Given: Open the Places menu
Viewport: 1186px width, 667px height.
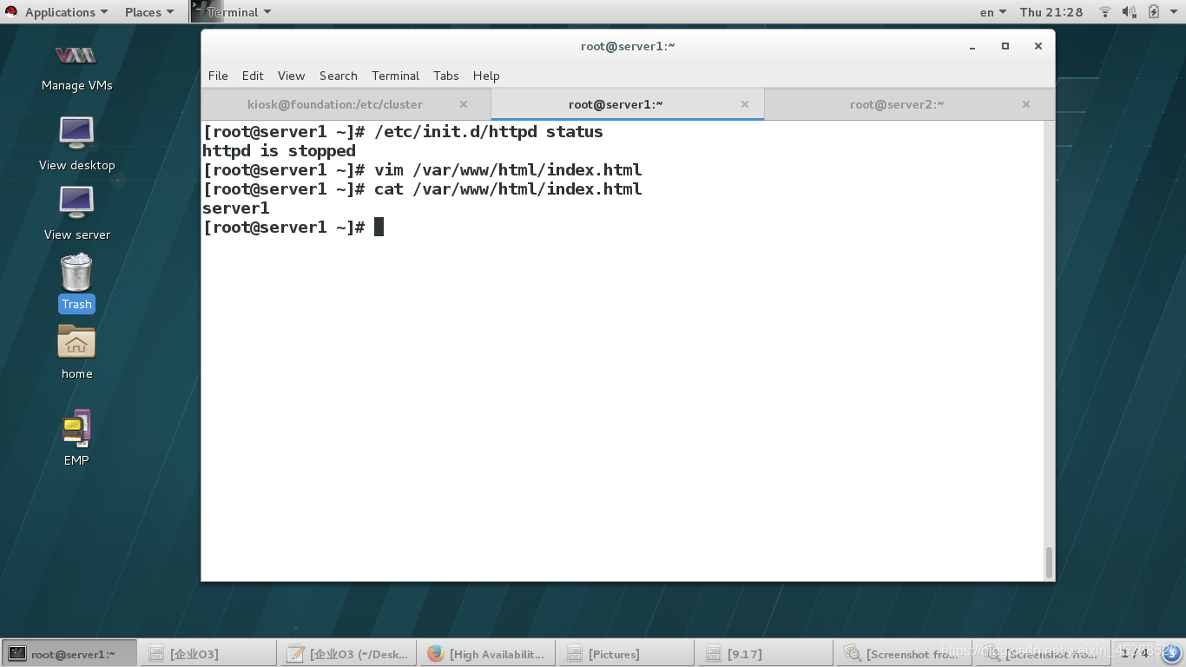Looking at the screenshot, I should point(149,12).
